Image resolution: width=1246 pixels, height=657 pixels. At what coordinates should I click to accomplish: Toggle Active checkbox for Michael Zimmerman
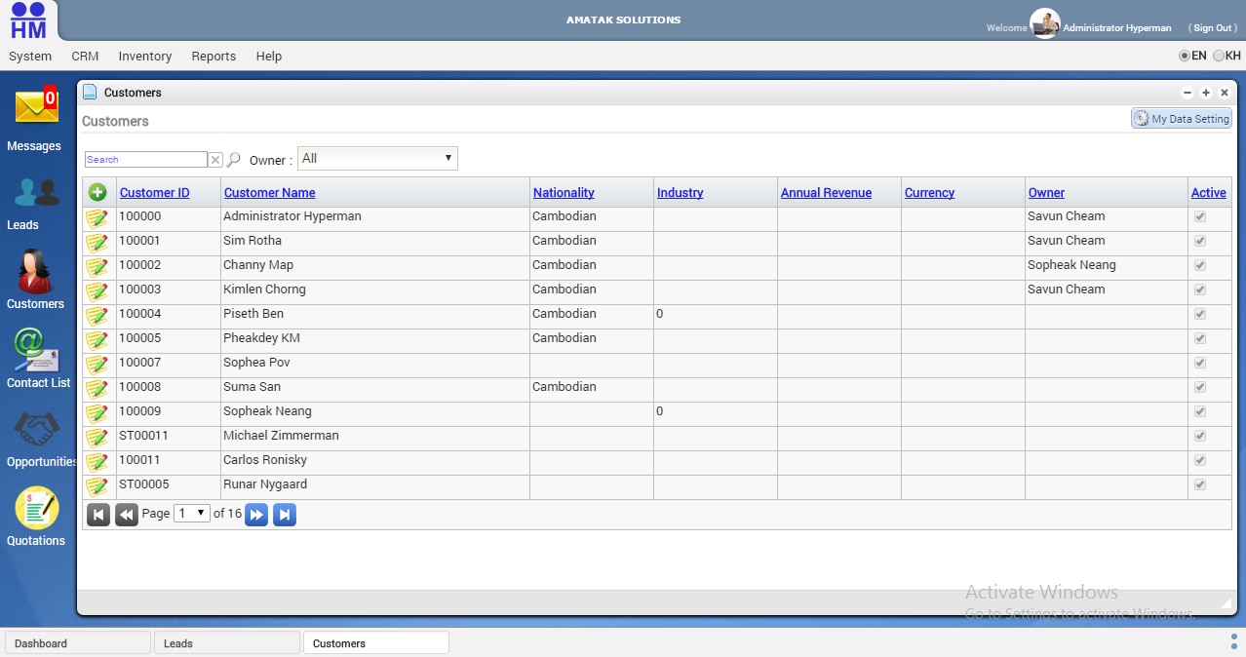pos(1200,436)
